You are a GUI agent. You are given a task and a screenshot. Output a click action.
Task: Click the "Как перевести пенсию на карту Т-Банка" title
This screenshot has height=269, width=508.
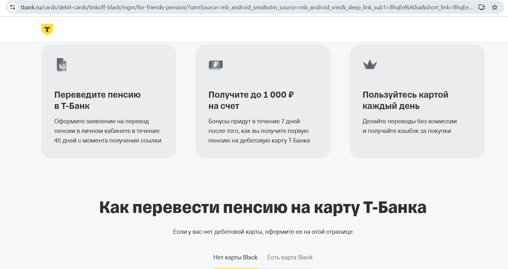[263, 208]
